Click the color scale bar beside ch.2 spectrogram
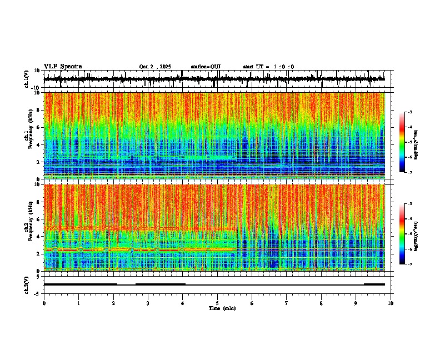The width and height of the screenshot is (440, 340). [x=402, y=234]
